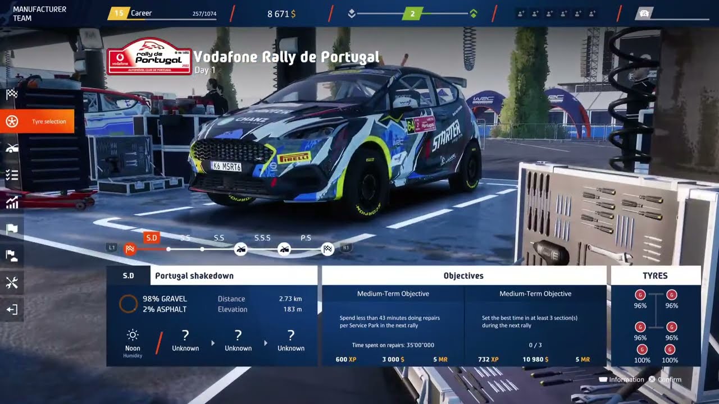Click the rightmost crew member slot icon

pos(592,13)
